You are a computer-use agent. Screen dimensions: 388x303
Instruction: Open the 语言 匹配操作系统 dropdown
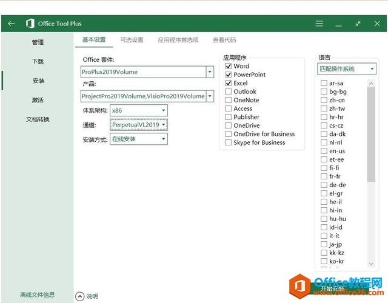click(347, 68)
